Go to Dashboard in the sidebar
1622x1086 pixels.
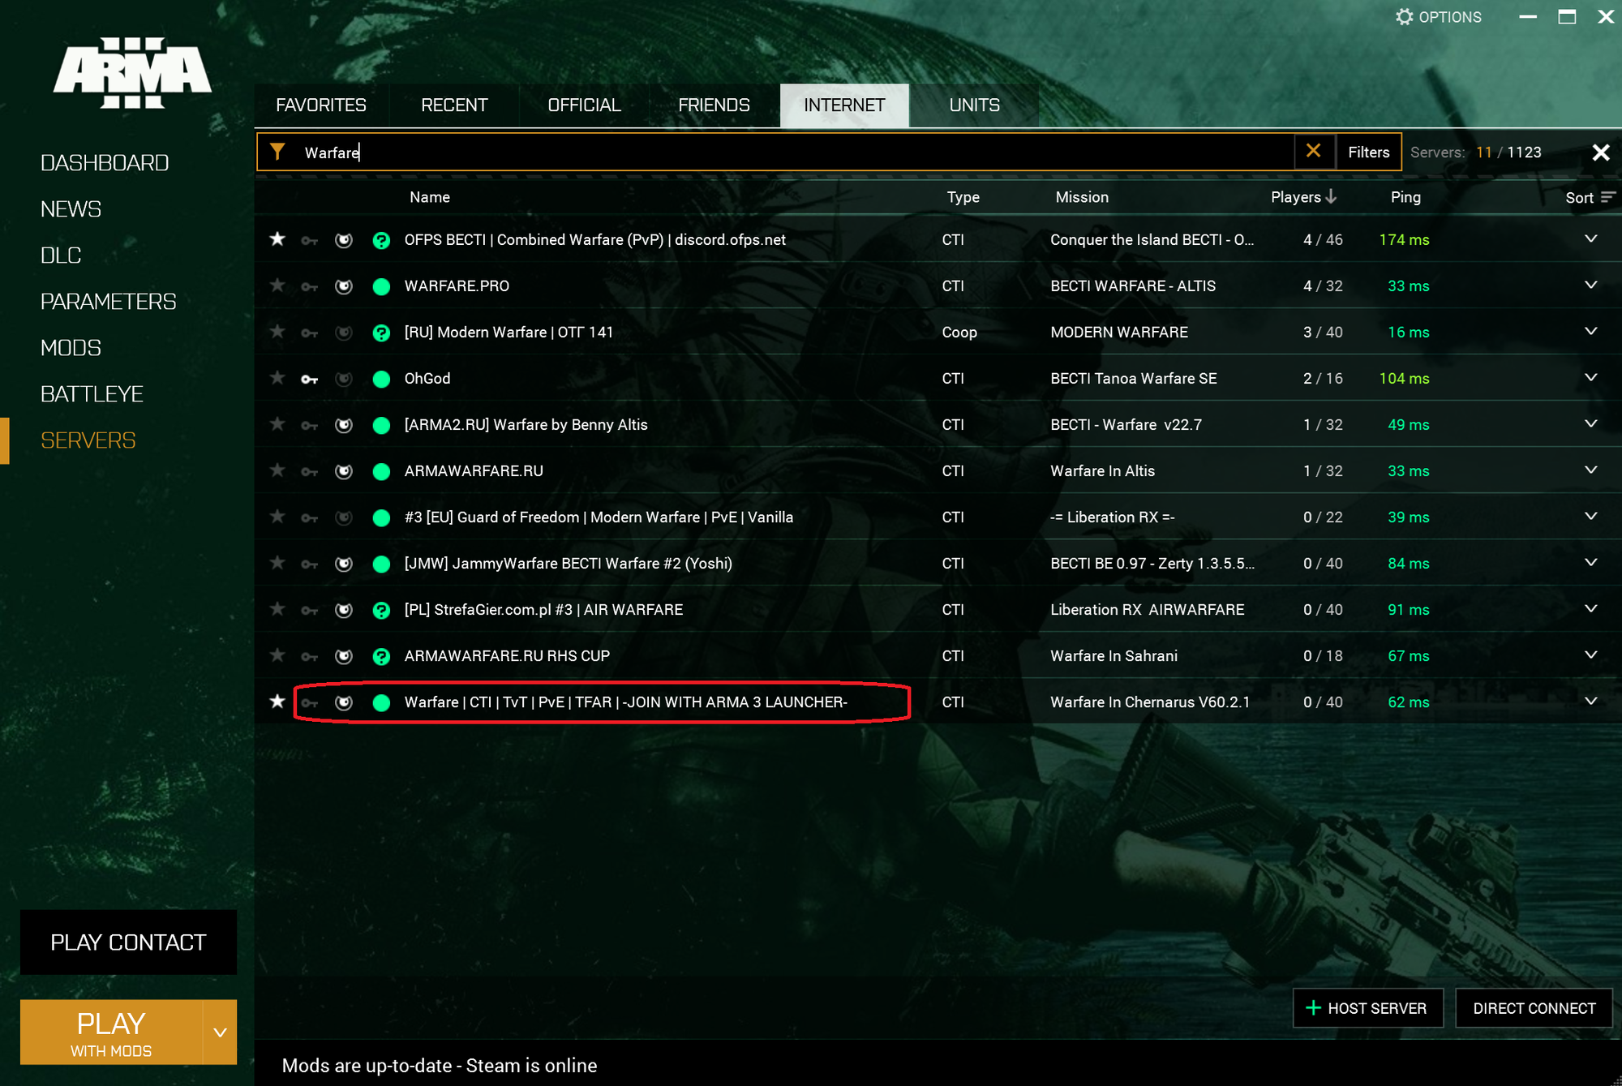[105, 163]
